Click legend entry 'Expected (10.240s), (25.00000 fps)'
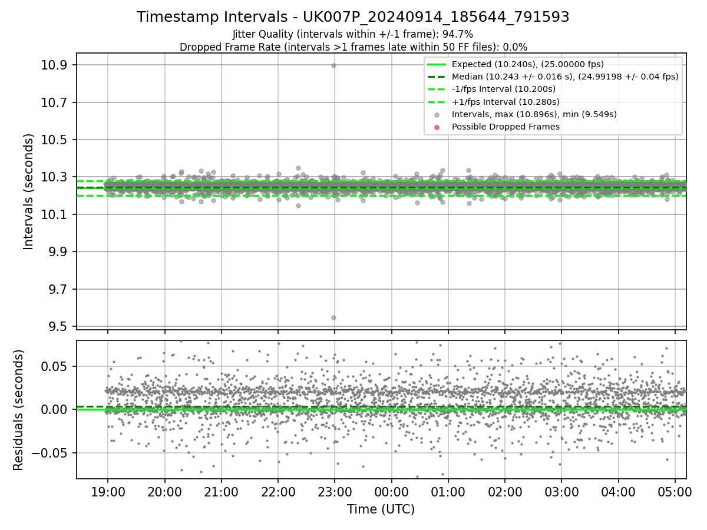 [527, 64]
